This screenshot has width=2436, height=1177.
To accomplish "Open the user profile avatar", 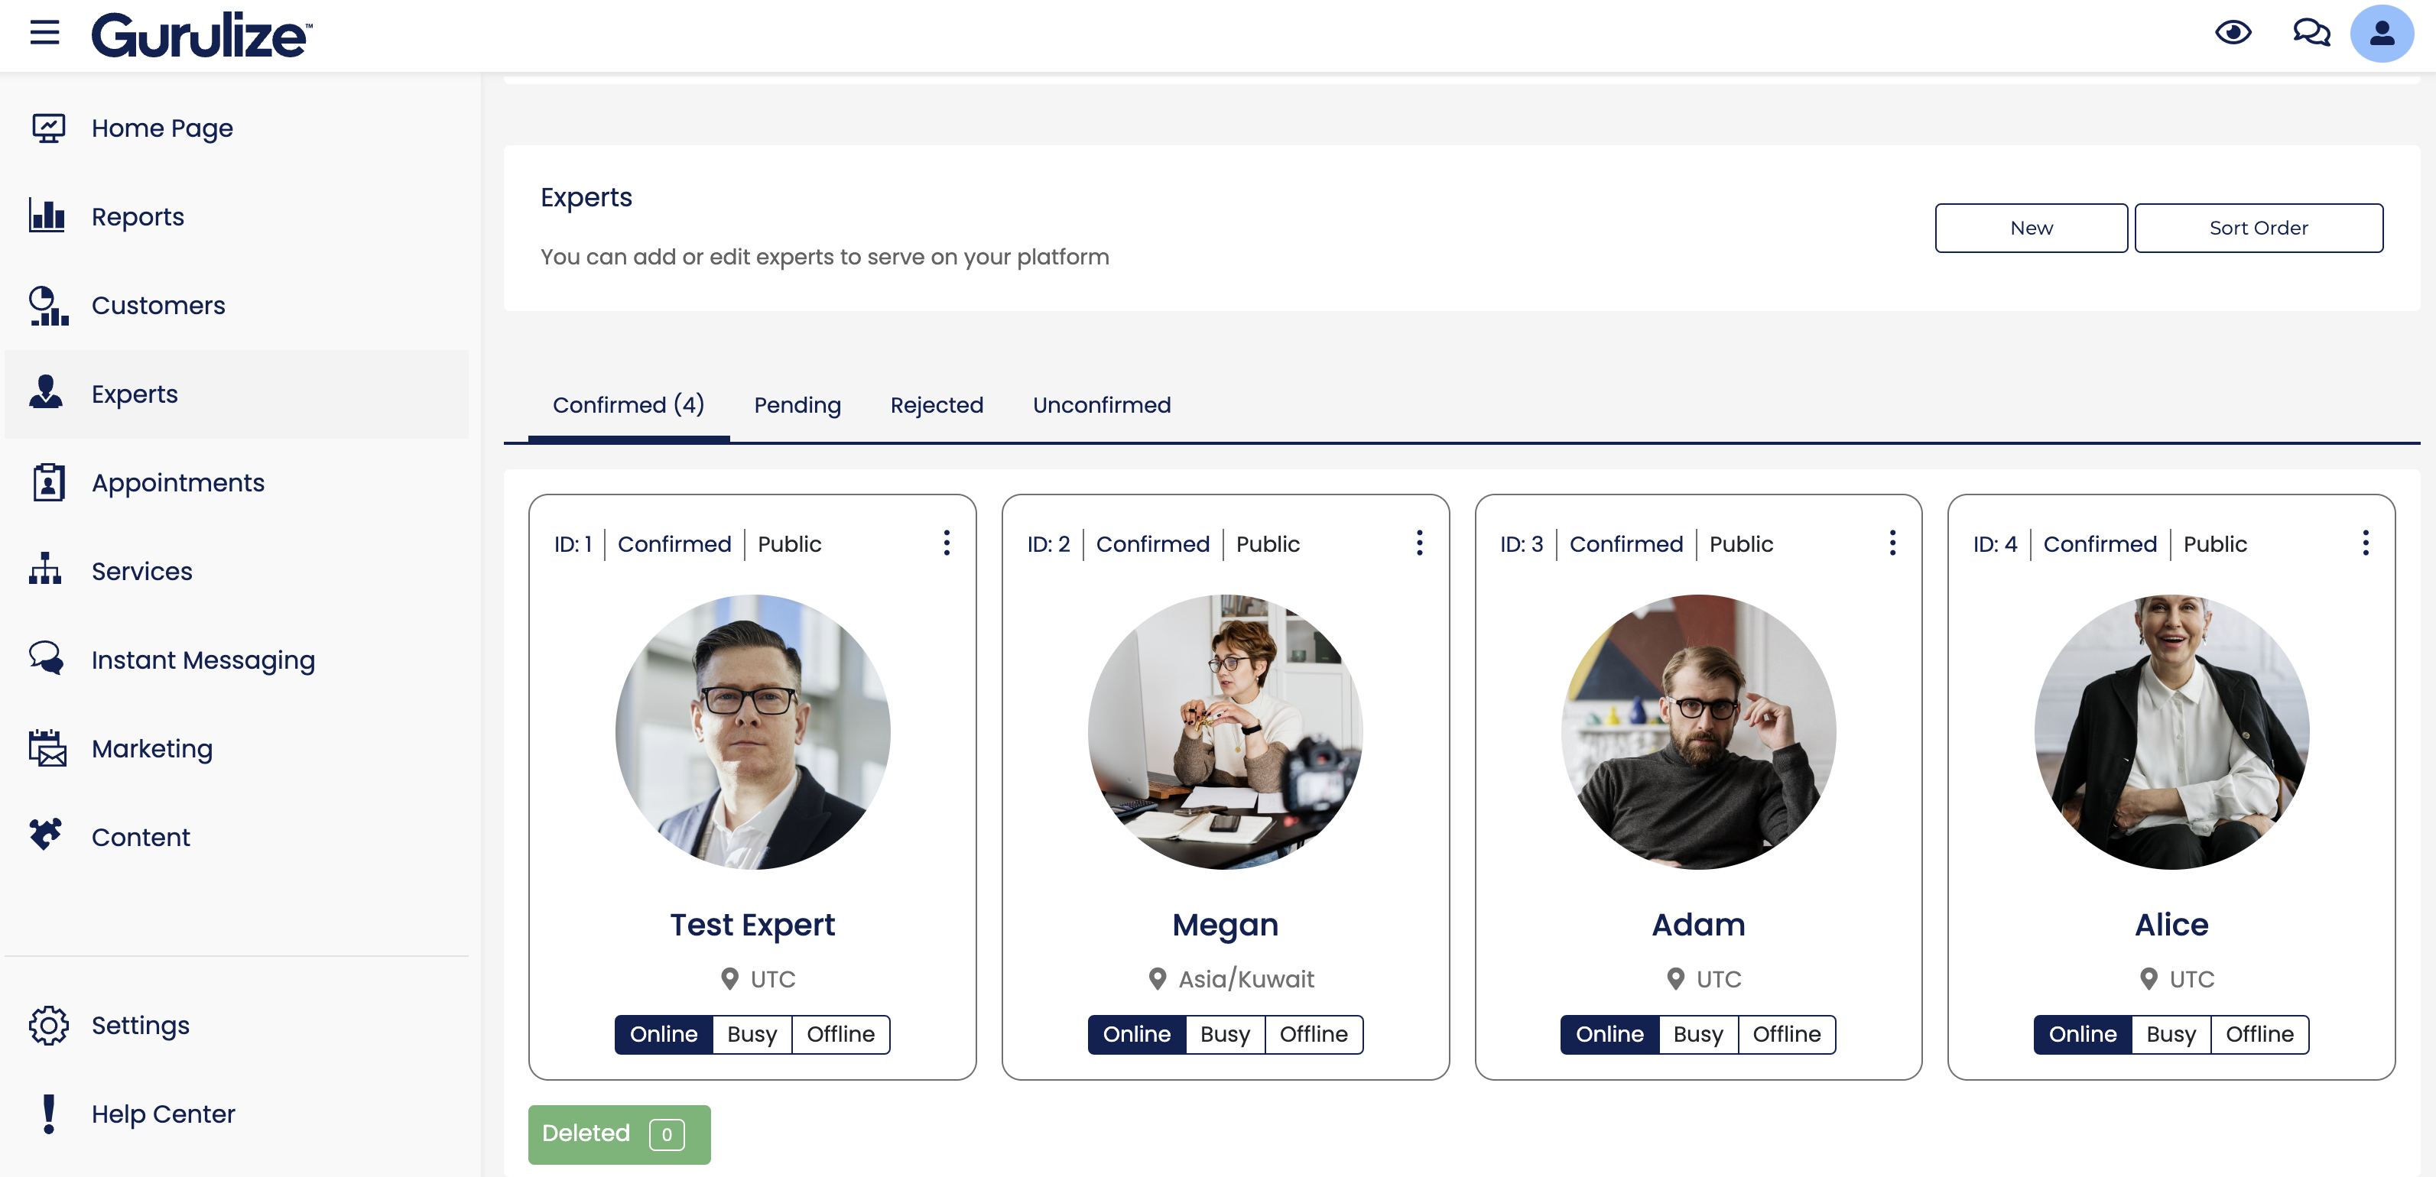I will [x=2381, y=34].
